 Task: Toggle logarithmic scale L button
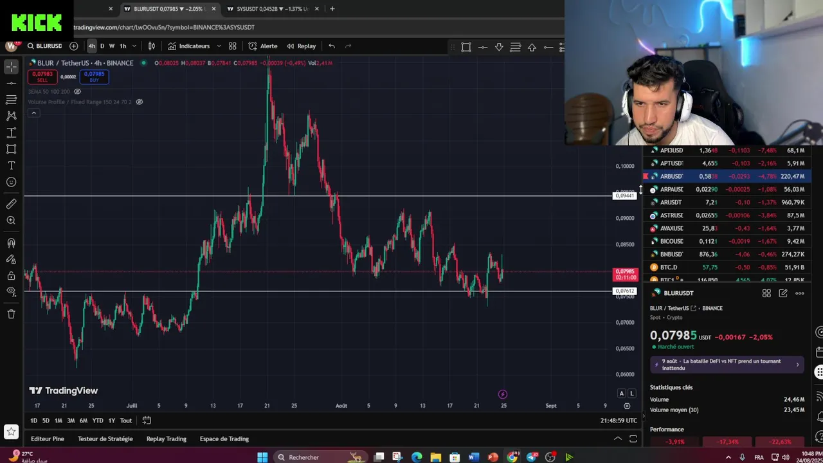[x=631, y=393]
